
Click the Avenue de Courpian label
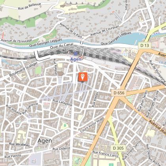pyautogui.click(x=105, y=30)
